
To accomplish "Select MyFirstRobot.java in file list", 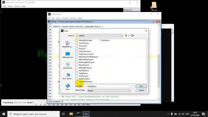I will [85, 59].
